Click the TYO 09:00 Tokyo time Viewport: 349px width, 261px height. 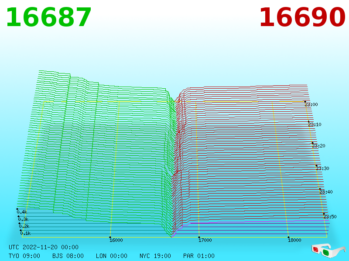(24, 256)
